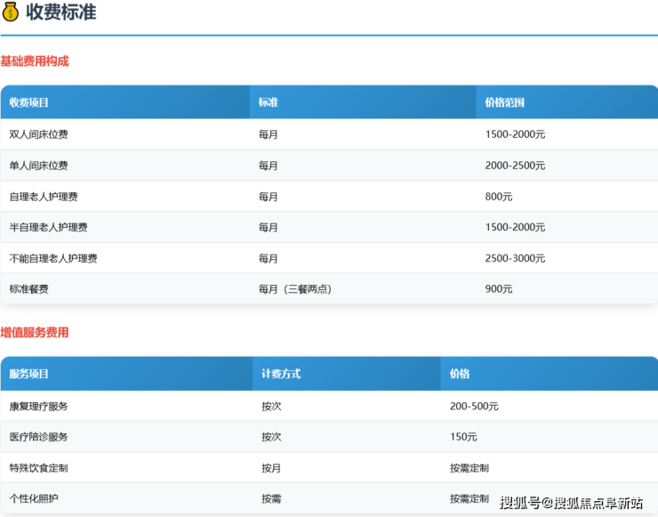Click the money bag icon beside 收费标准
Image resolution: width=658 pixels, height=517 pixels.
(11, 12)
